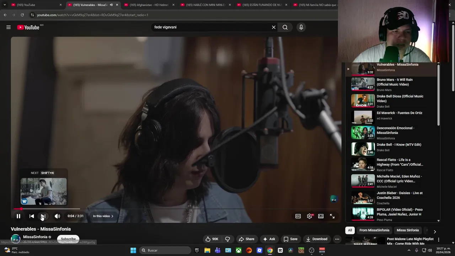This screenshot has height=256, width=455.
Task: Save video to a playlist
Action: pos(290,239)
